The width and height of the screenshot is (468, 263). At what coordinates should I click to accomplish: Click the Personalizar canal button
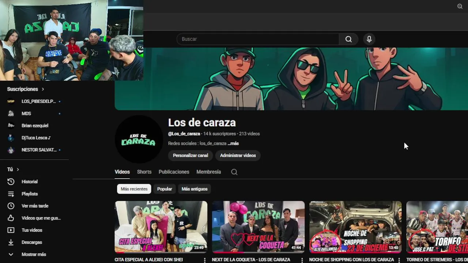coord(190,155)
